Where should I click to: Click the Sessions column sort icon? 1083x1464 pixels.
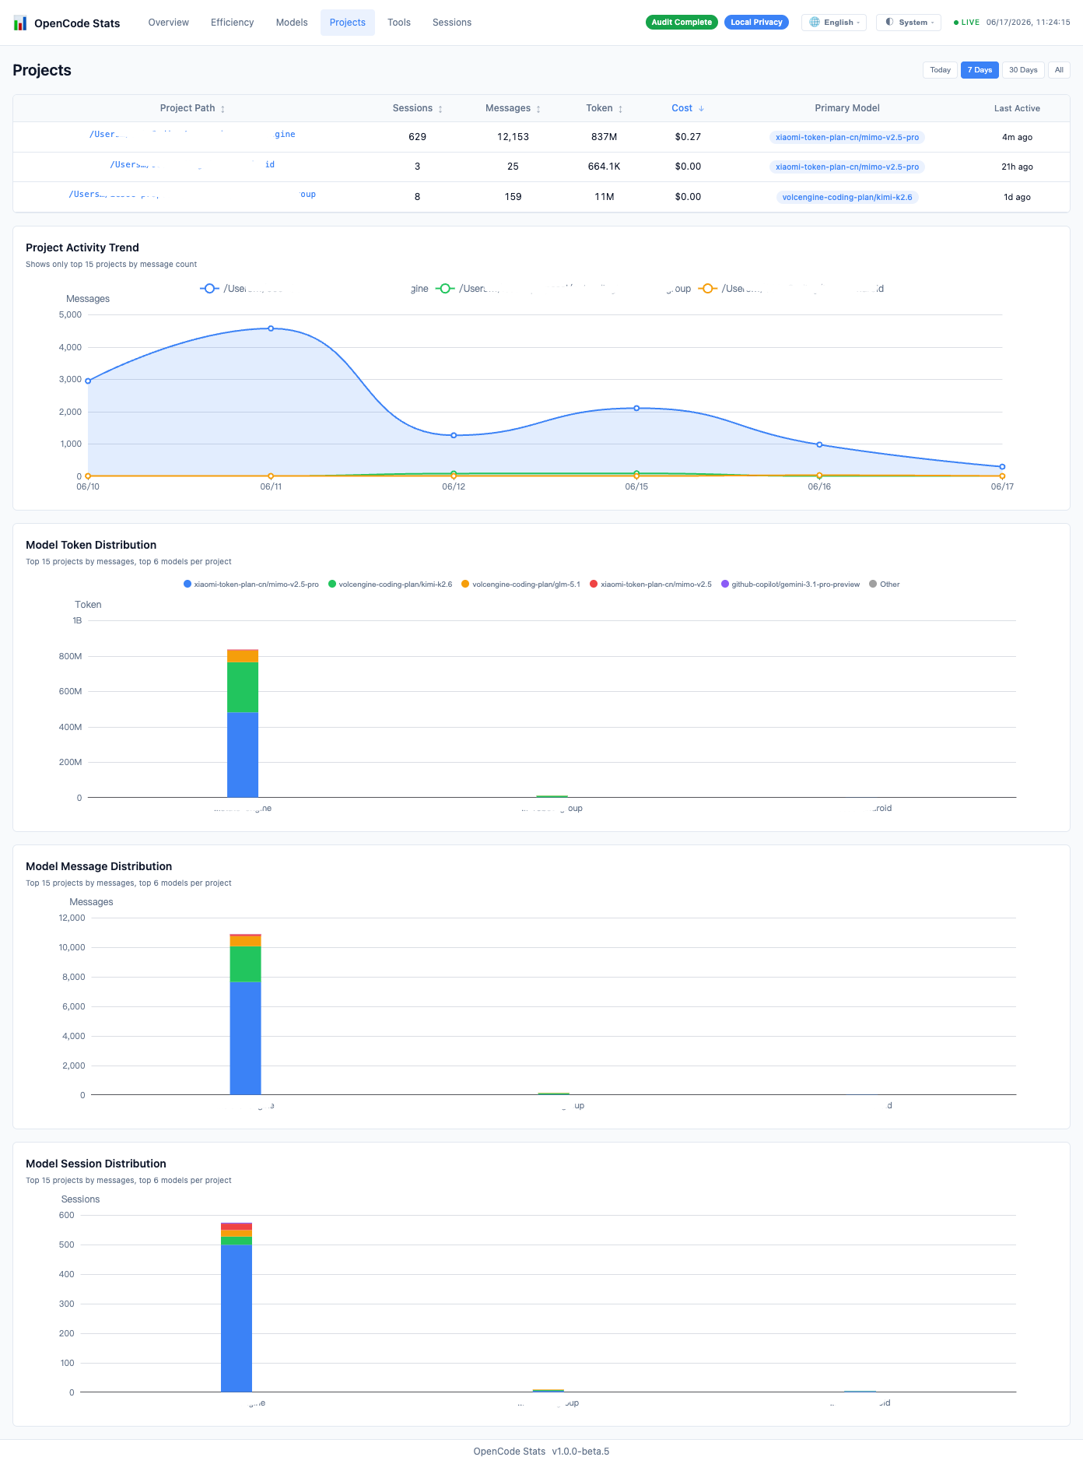tap(440, 109)
